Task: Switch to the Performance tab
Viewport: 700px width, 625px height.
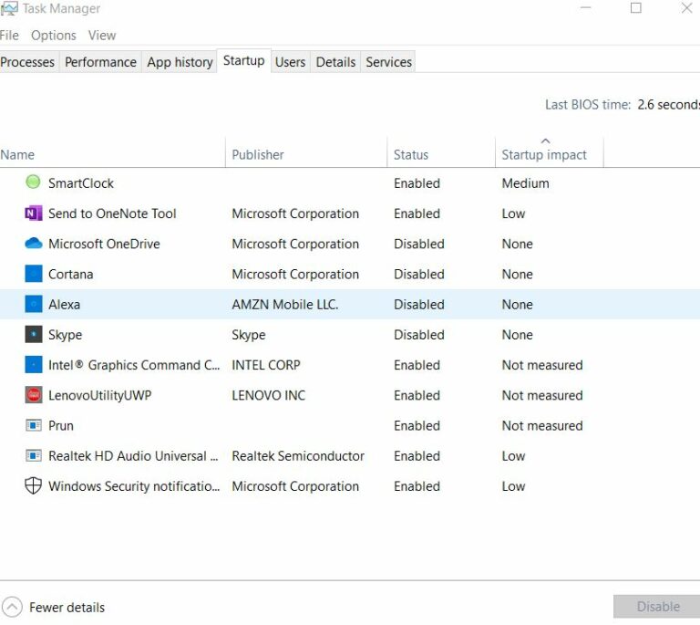Action: pos(100,62)
